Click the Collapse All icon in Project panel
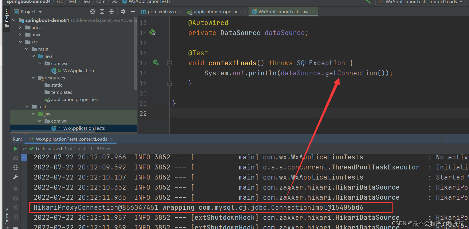The height and width of the screenshot is (229, 469). (112, 12)
